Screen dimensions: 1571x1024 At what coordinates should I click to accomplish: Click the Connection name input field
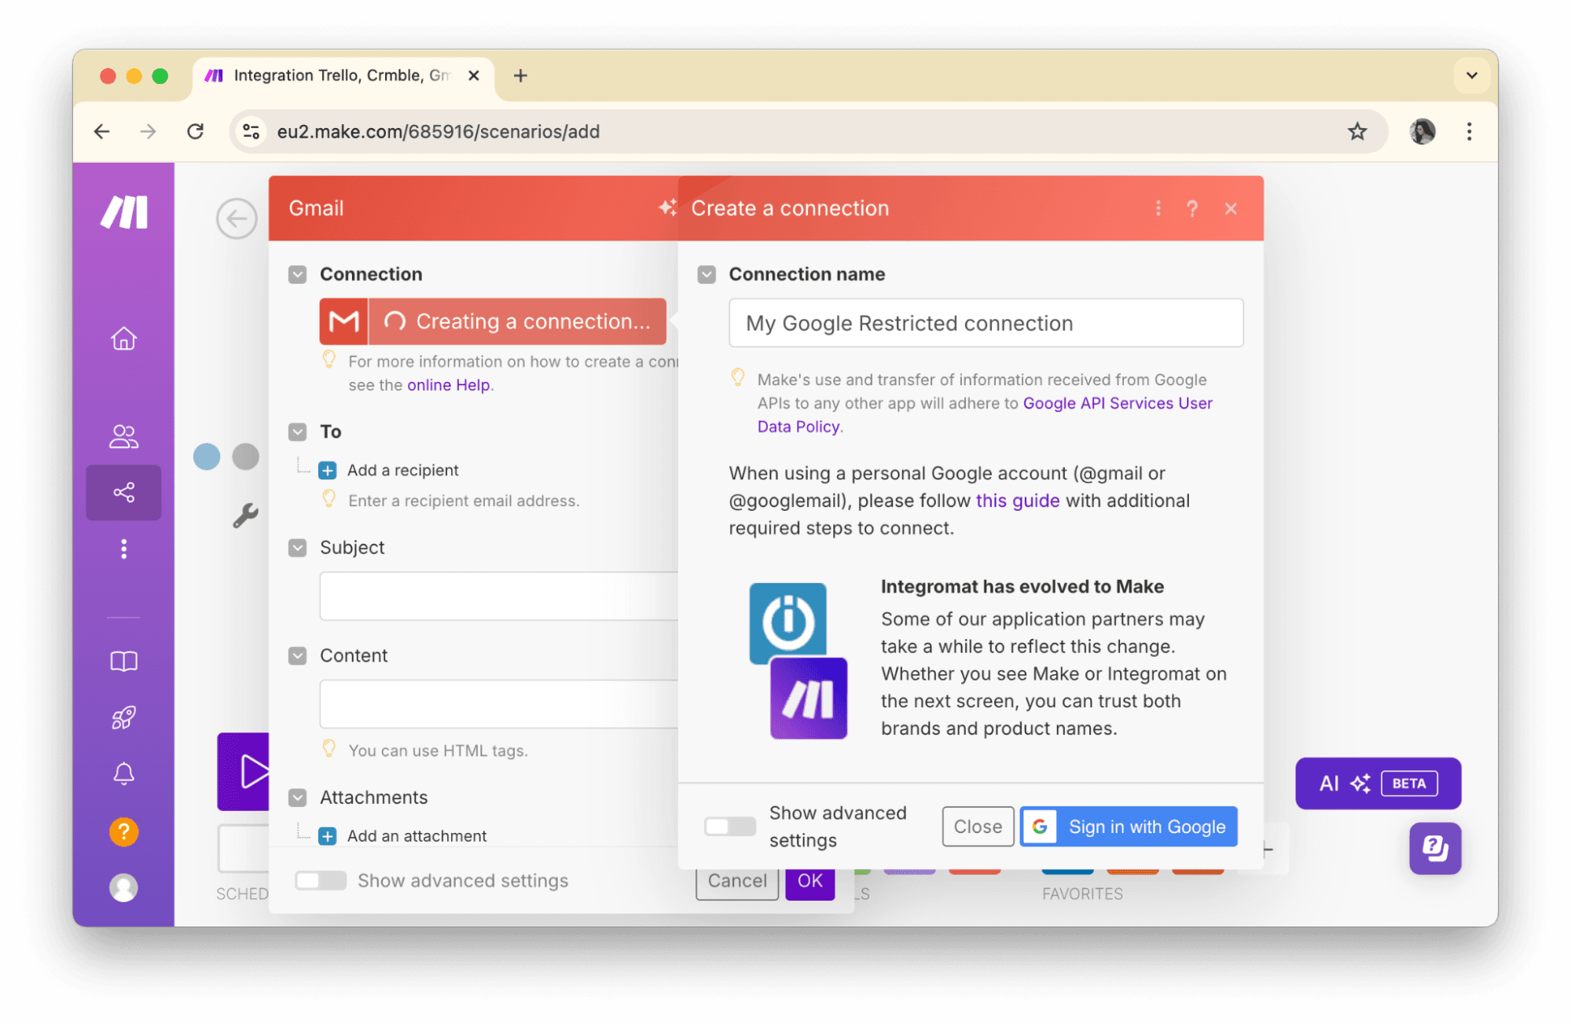pyautogui.click(x=986, y=323)
